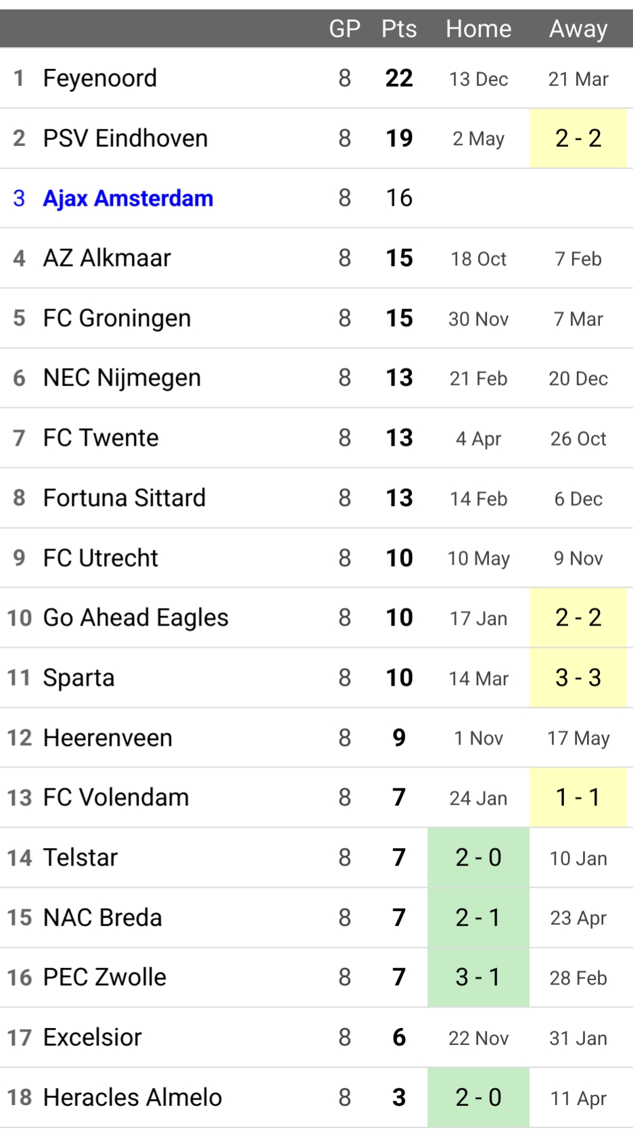Sort by the Pts column header
Viewport: 633px width, 1147px height.
[x=399, y=29]
